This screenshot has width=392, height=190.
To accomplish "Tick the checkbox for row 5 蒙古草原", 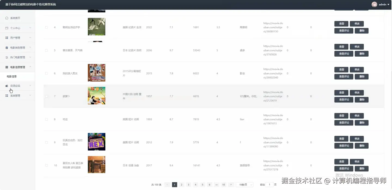I will tap(47, 50).
